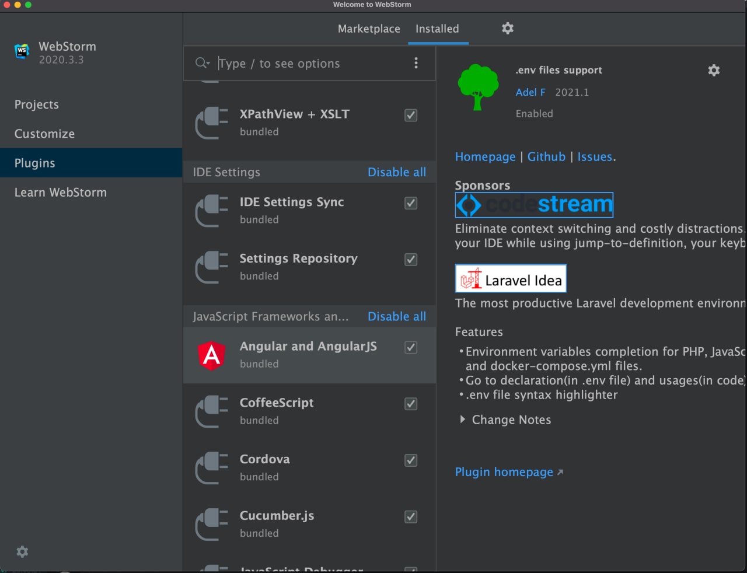
Task: Click the 2021.1 version label
Action: pyautogui.click(x=572, y=92)
